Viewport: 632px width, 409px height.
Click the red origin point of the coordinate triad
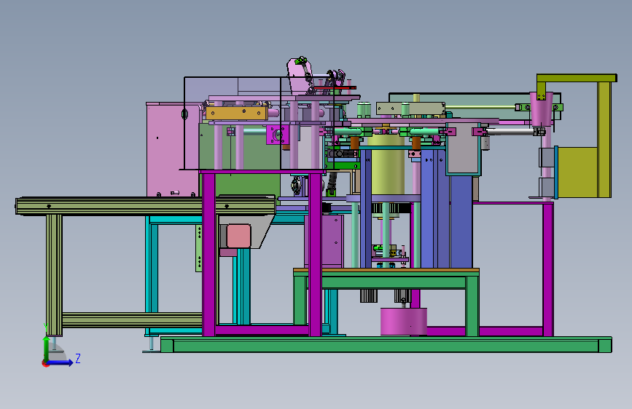45,363
